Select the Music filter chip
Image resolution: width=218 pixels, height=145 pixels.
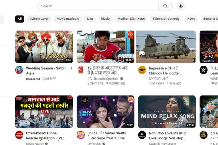105,19
